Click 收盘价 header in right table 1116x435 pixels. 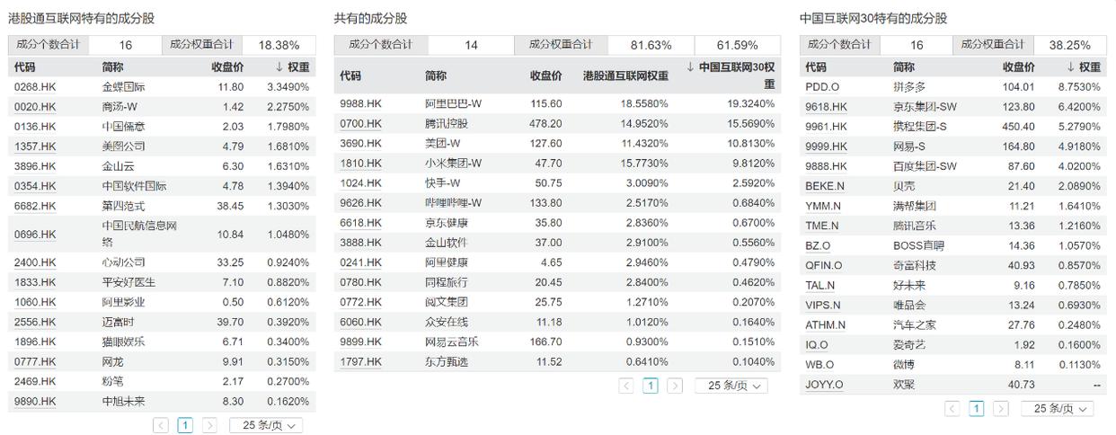(x=1018, y=67)
